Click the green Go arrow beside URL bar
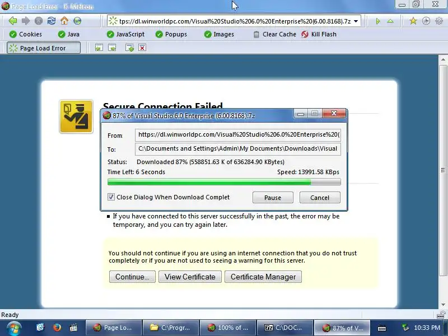This screenshot has width=448, height=336. click(x=377, y=21)
